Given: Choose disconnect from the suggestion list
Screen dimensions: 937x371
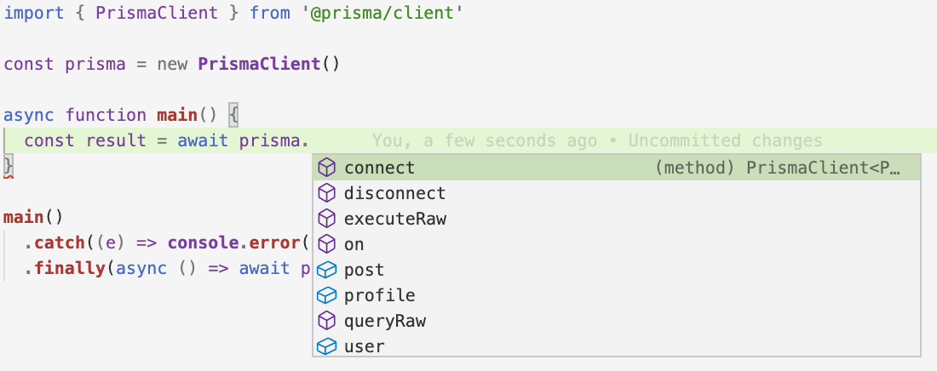Looking at the screenshot, I should (x=617, y=193).
